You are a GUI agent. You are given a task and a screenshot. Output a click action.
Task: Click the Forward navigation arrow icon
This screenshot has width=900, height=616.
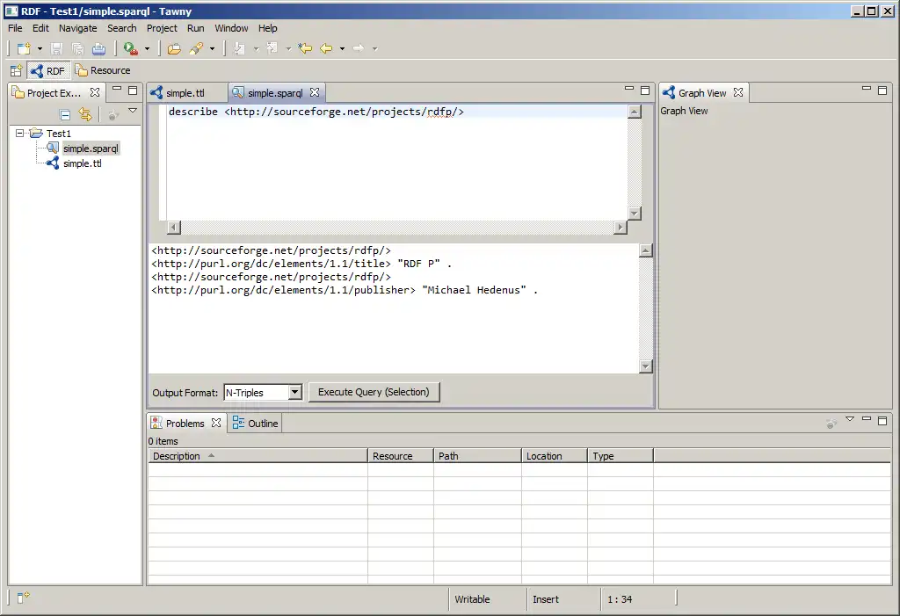359,49
